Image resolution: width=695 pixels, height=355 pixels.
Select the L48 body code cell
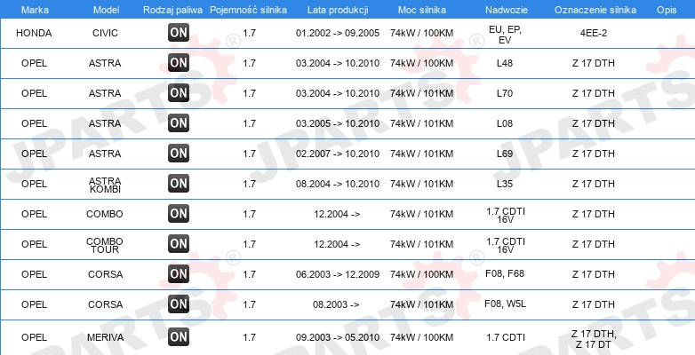[505, 63]
